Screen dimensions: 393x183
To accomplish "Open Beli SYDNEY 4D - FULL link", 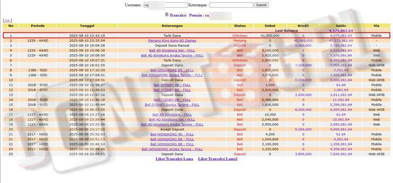I will click(x=172, y=85).
